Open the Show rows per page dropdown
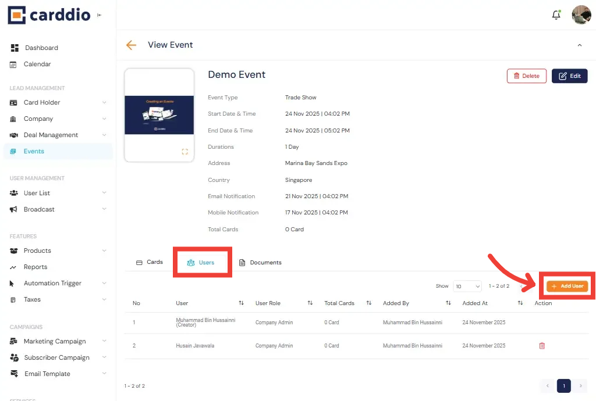Image resolution: width=596 pixels, height=401 pixels. (x=468, y=286)
